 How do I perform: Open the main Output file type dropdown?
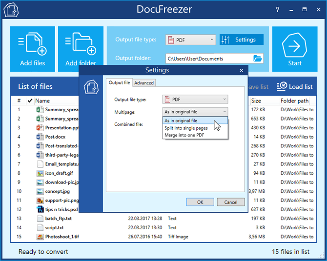pos(191,40)
